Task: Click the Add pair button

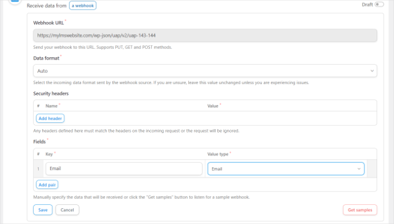Action: pos(48,185)
